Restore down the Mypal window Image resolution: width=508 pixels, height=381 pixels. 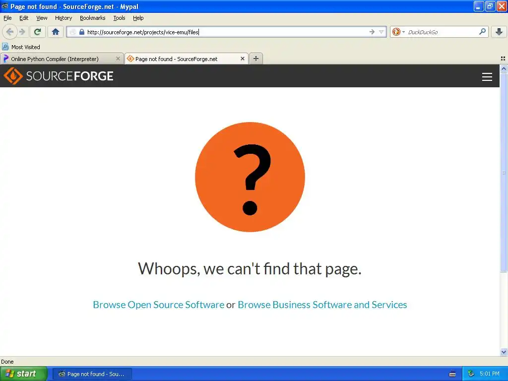(490, 6)
